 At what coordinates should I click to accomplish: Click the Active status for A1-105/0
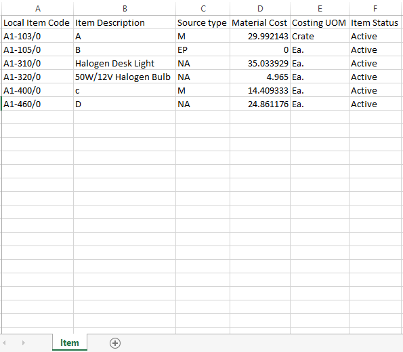click(376, 50)
